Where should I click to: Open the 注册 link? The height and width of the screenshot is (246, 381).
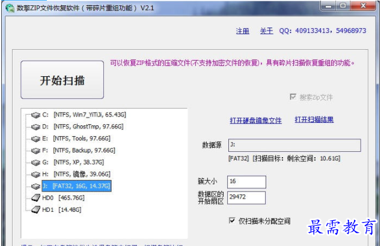point(243,31)
